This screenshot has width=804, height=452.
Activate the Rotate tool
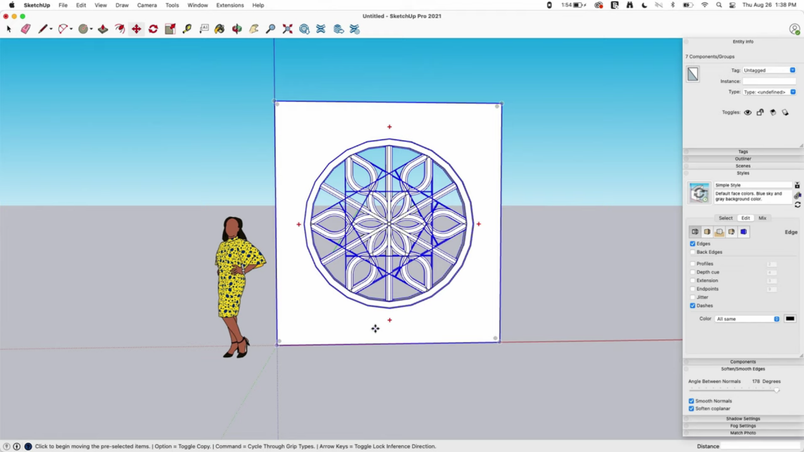click(153, 28)
